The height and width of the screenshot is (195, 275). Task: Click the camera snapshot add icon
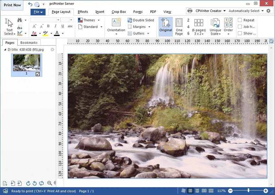point(20,28)
